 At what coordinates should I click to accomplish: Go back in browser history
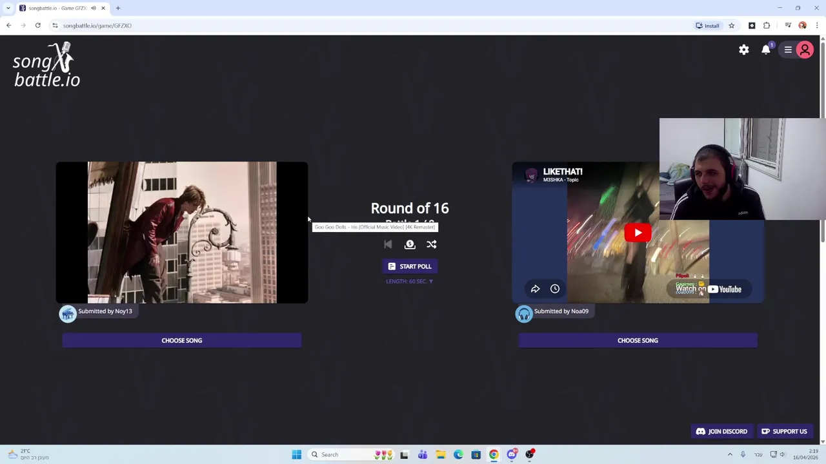coord(9,26)
